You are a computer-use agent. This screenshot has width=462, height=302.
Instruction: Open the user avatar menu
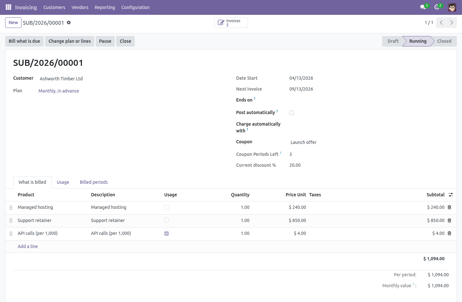tap(452, 7)
